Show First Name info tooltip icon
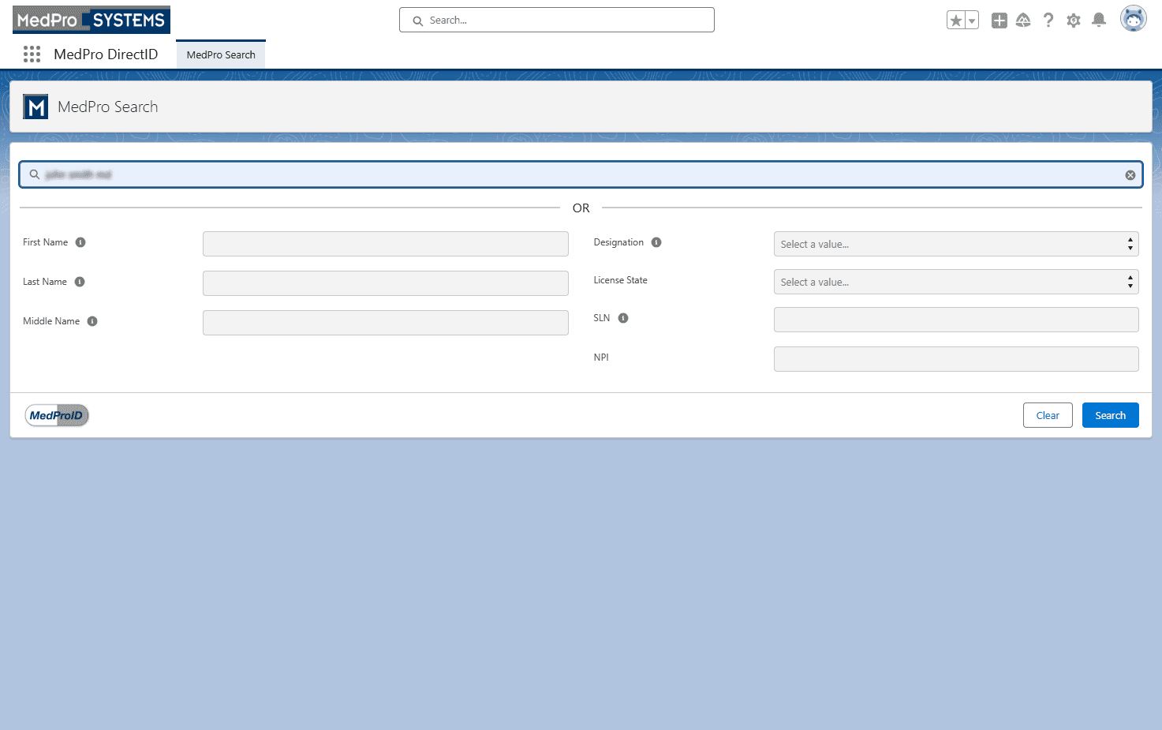 pyautogui.click(x=80, y=242)
